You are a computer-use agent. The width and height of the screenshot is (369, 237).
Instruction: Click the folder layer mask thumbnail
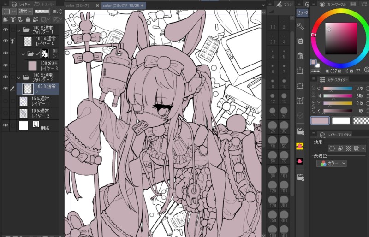click(x=45, y=53)
